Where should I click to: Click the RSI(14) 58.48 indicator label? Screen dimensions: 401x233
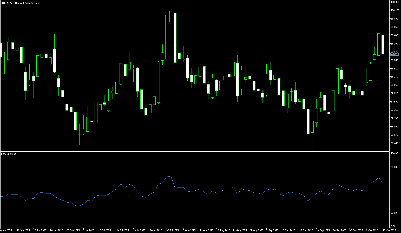pyautogui.click(x=9, y=154)
